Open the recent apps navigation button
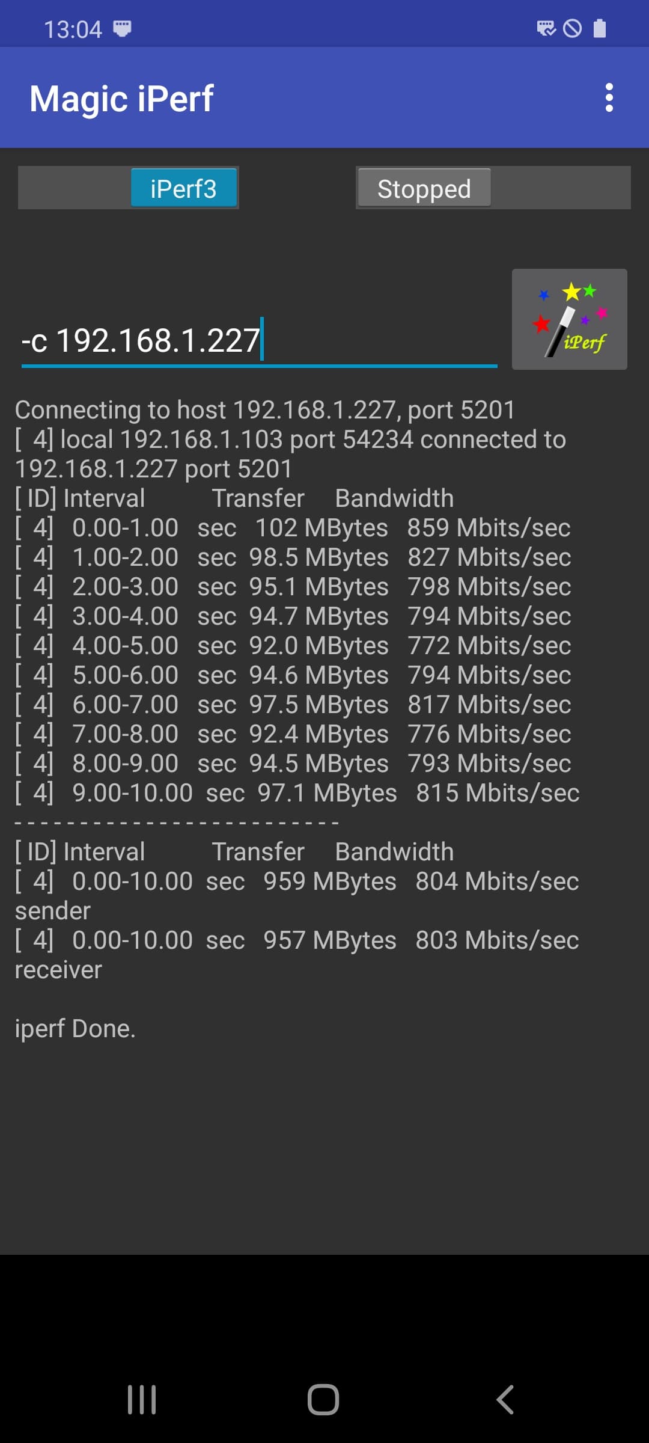Screen dimensions: 649x1443 tap(142, 1400)
